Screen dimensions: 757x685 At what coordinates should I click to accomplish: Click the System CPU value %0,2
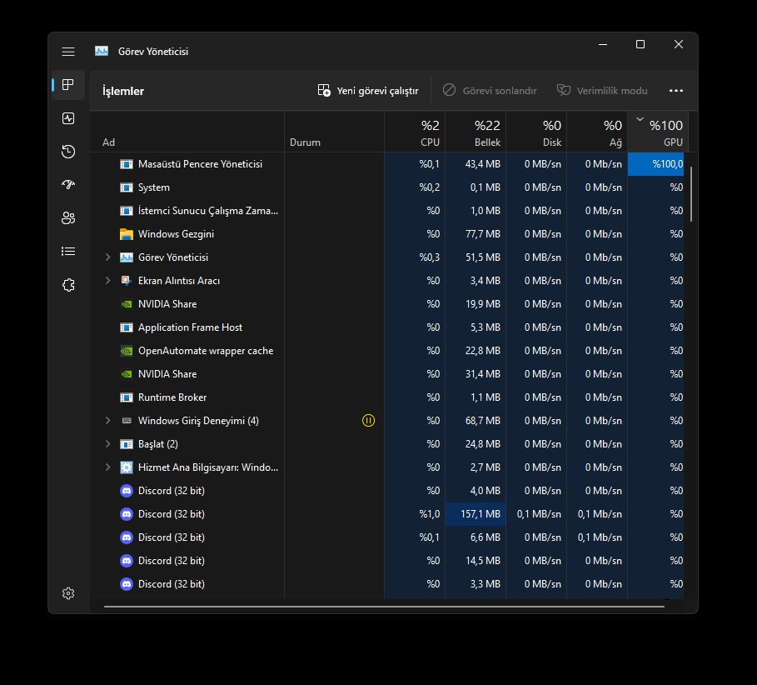pos(429,187)
